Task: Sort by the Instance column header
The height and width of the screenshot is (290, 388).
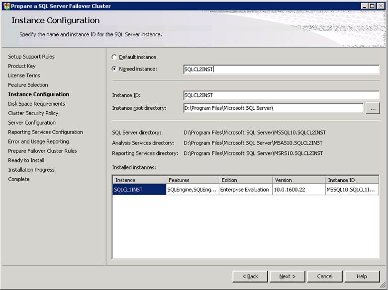Action: [x=139, y=180]
